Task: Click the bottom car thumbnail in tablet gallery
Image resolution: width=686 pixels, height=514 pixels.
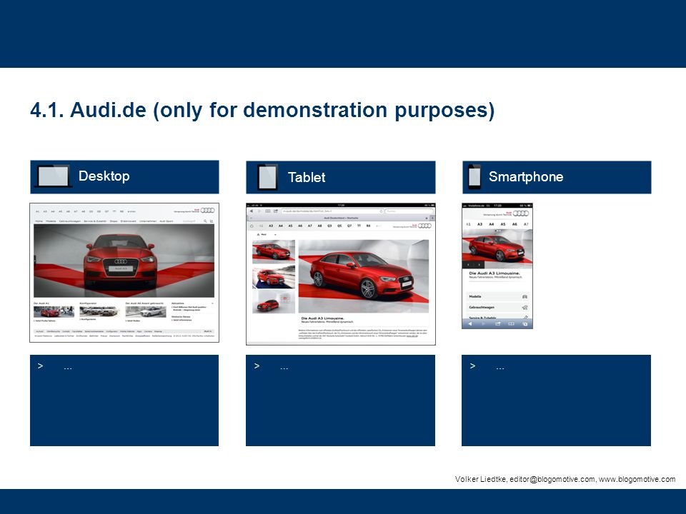Action: click(x=274, y=302)
